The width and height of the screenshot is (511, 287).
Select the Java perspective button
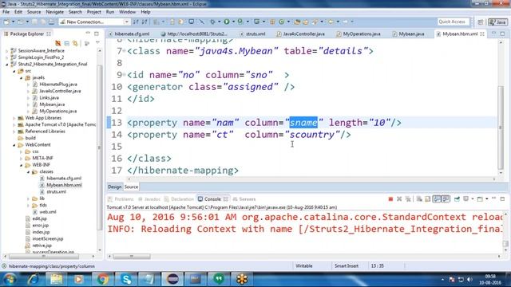tap(497, 22)
